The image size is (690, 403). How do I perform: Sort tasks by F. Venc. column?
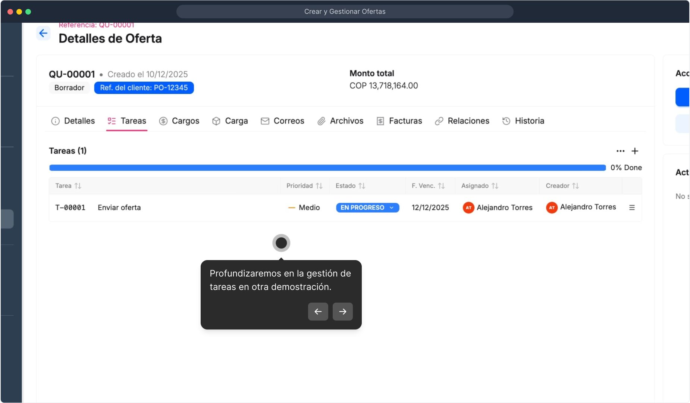pos(441,186)
